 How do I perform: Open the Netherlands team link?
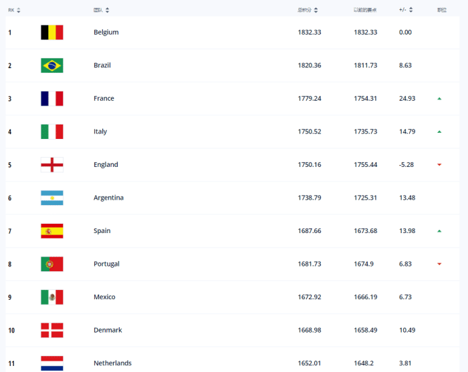112,363
